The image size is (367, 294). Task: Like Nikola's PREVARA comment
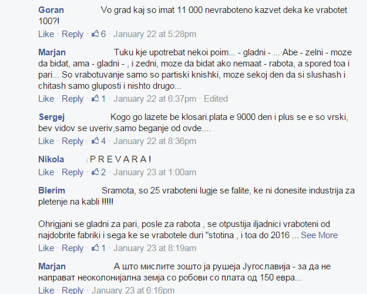tap(46, 172)
